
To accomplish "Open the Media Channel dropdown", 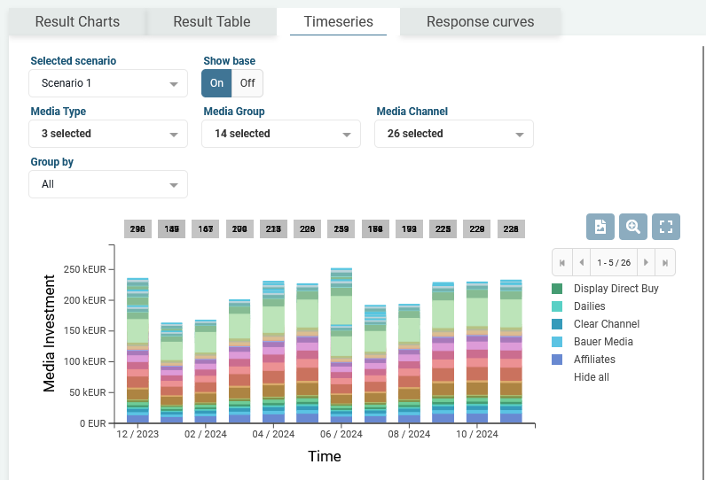I will [x=453, y=134].
